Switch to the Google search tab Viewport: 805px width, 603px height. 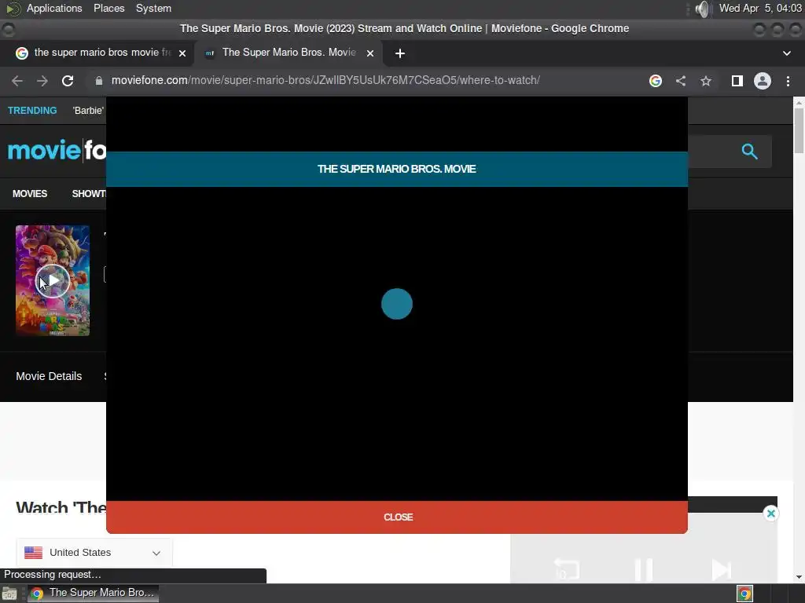(x=101, y=53)
